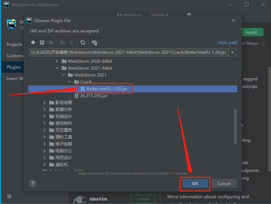The height and width of the screenshot is (204, 271).
Task: Select zh.211.295.jar file
Action: [x=132, y=96]
